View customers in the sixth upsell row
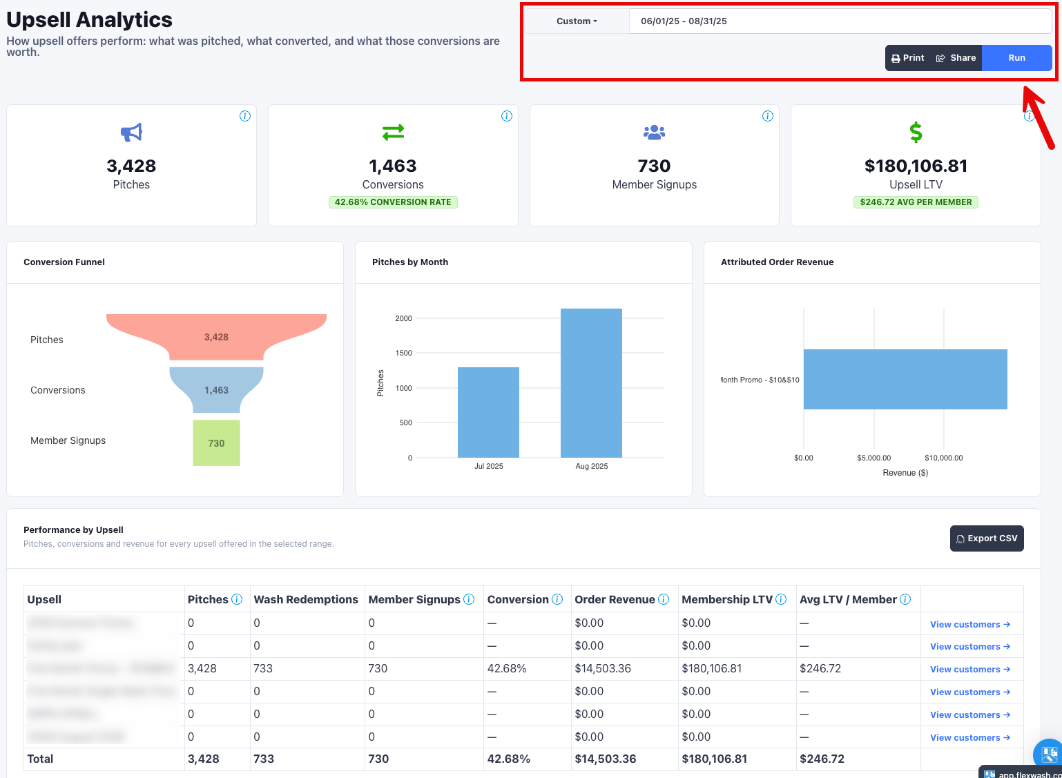 (970, 738)
